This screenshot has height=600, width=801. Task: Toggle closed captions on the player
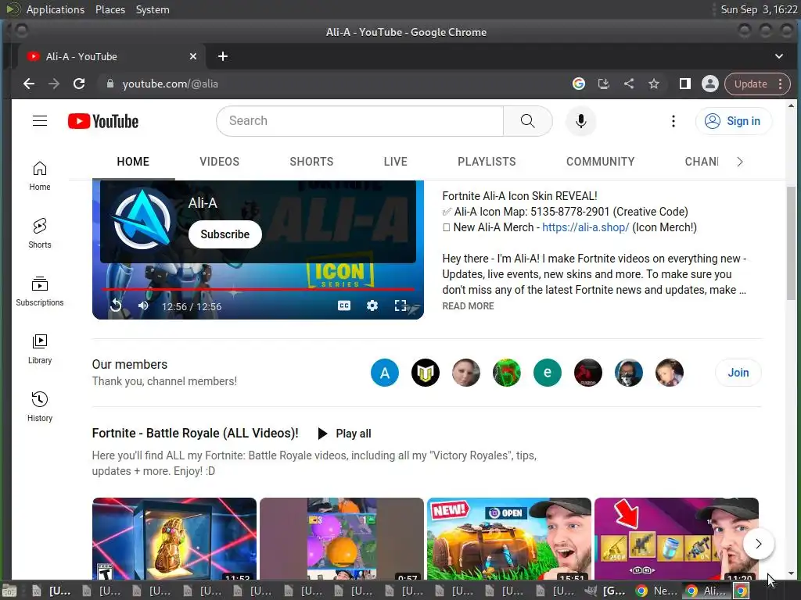(x=344, y=305)
